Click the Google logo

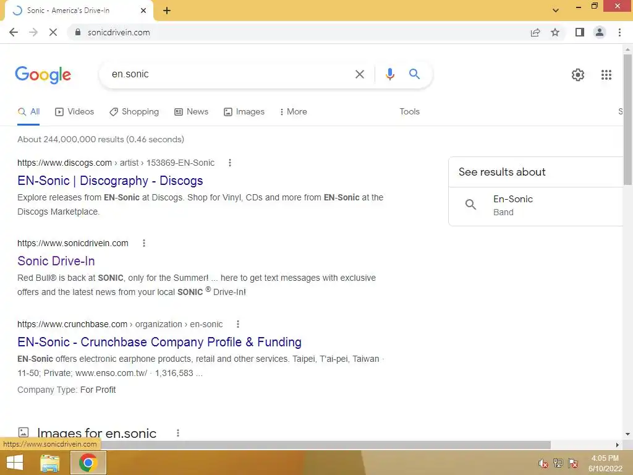pos(43,75)
